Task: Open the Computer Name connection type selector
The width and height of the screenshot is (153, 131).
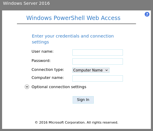Action: click(x=91, y=70)
